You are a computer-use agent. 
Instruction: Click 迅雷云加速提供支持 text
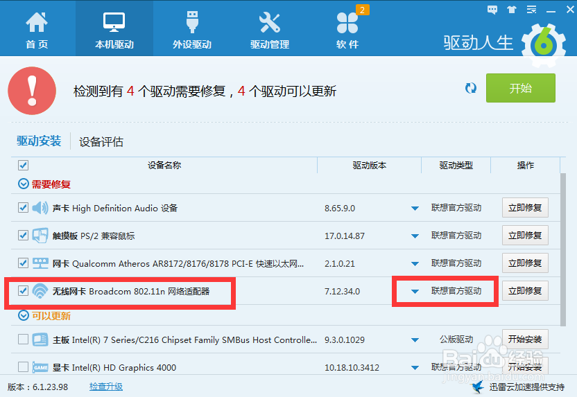(526, 387)
